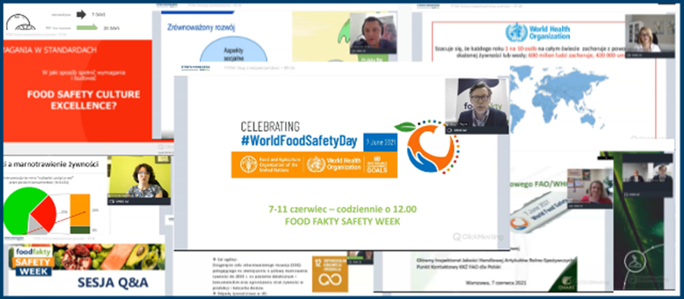Viewport: 684px width, 299px height.
Task: Click 'MAGANIA W STANDARDACH' header on red slide
Action: (49, 50)
